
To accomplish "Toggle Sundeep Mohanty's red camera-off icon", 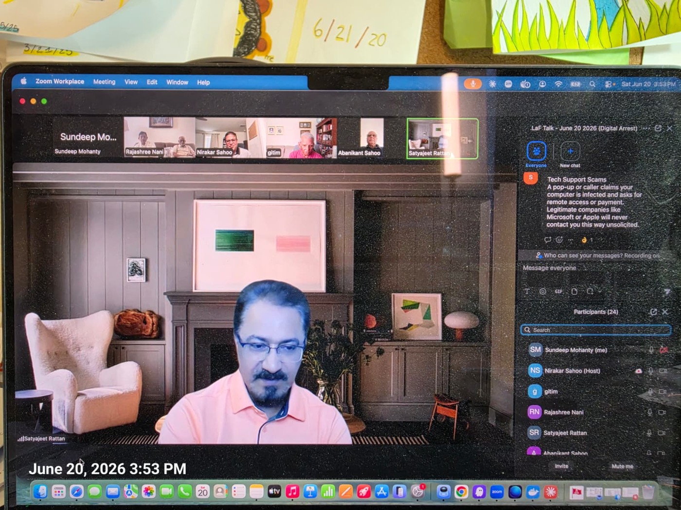I will [663, 350].
